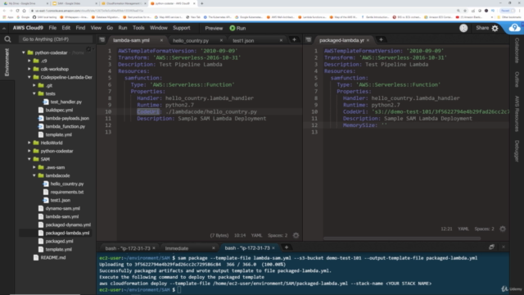Expand the .aws-sam folder
Image resolution: width=524 pixels, height=295 pixels.
coord(34,167)
